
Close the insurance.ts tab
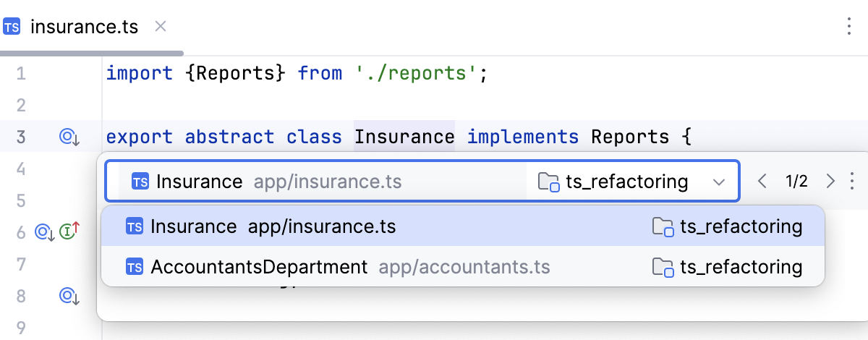[161, 27]
